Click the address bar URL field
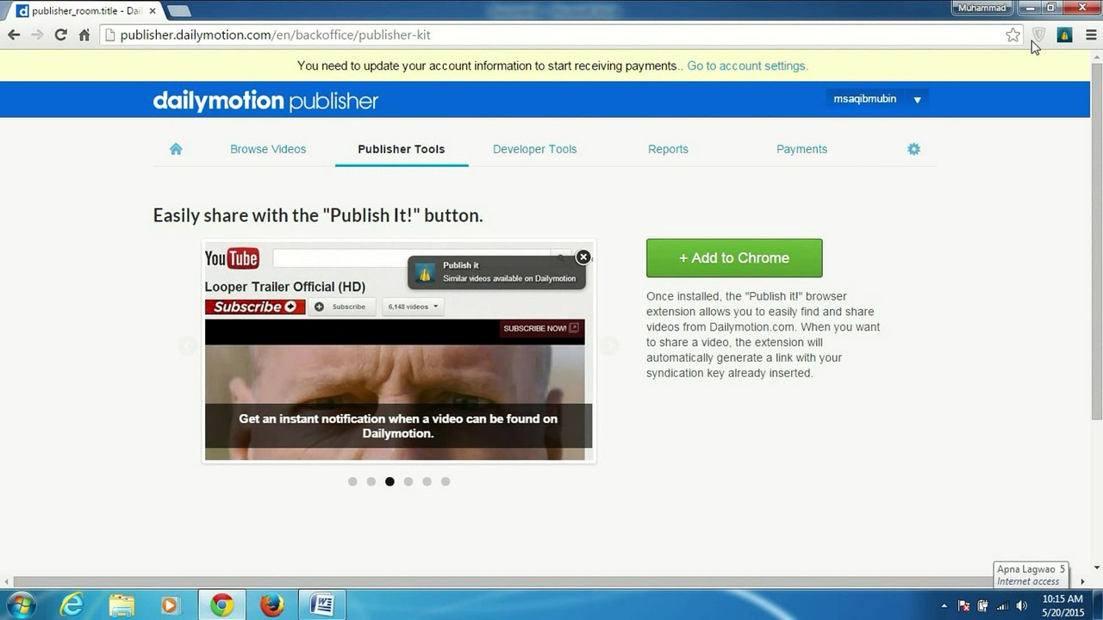The image size is (1103, 620). pos(560,35)
